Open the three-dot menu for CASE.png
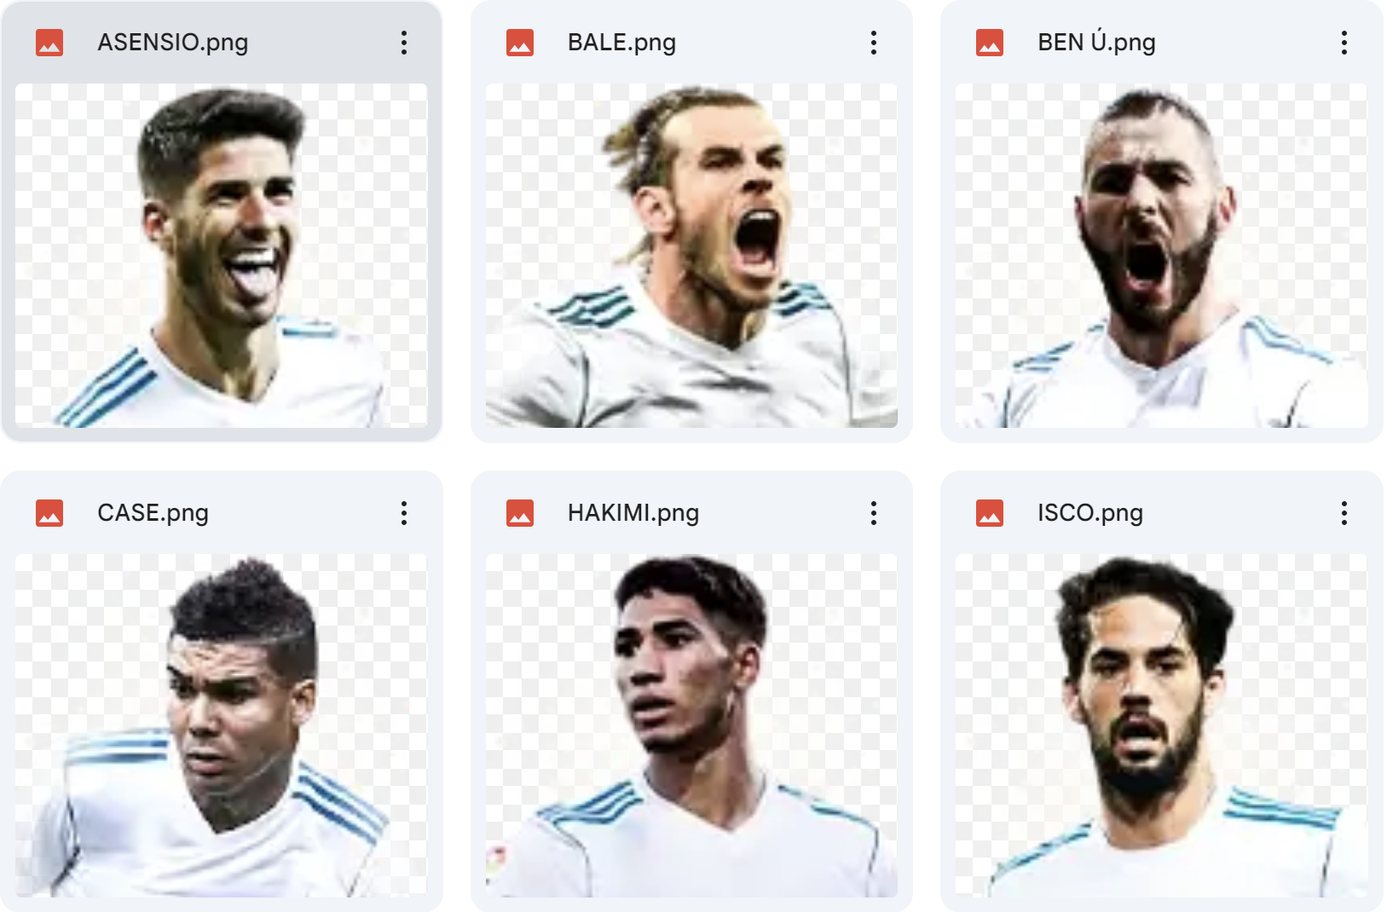Image resolution: width=1387 pixels, height=912 pixels. click(x=404, y=513)
